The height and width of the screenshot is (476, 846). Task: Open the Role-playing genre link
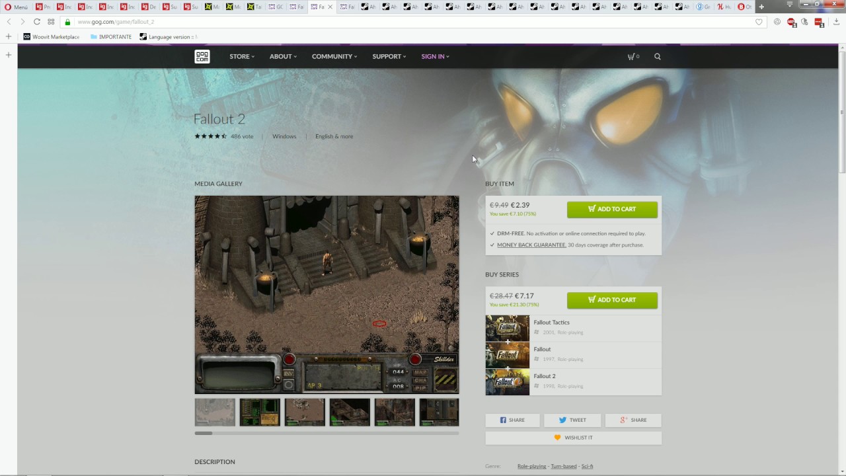click(x=531, y=466)
